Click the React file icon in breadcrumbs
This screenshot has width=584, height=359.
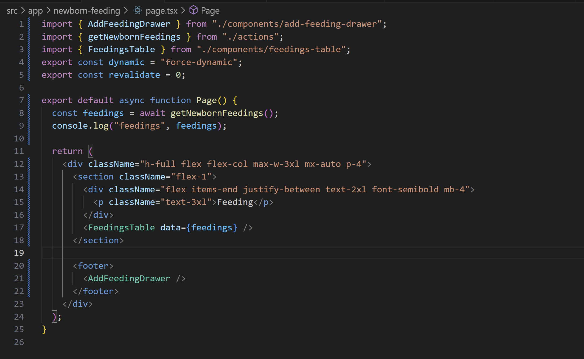(x=138, y=10)
